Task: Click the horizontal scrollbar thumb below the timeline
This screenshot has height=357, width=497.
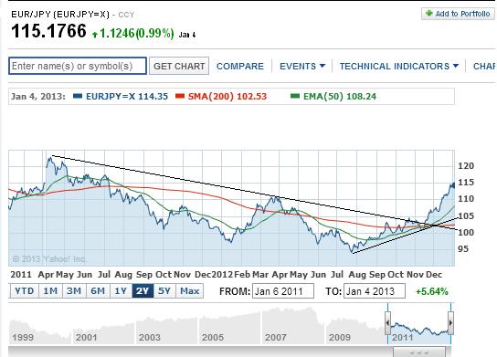Action: pos(419,352)
